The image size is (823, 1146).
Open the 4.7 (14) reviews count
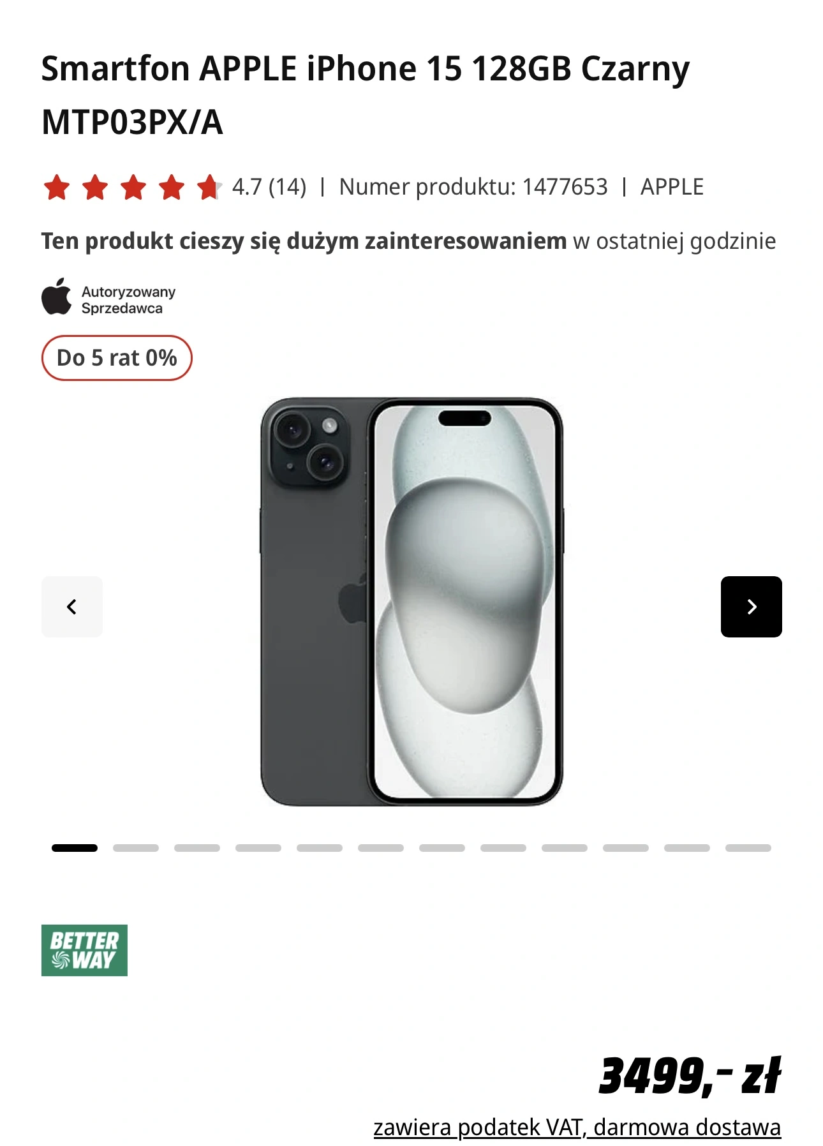[x=269, y=187]
